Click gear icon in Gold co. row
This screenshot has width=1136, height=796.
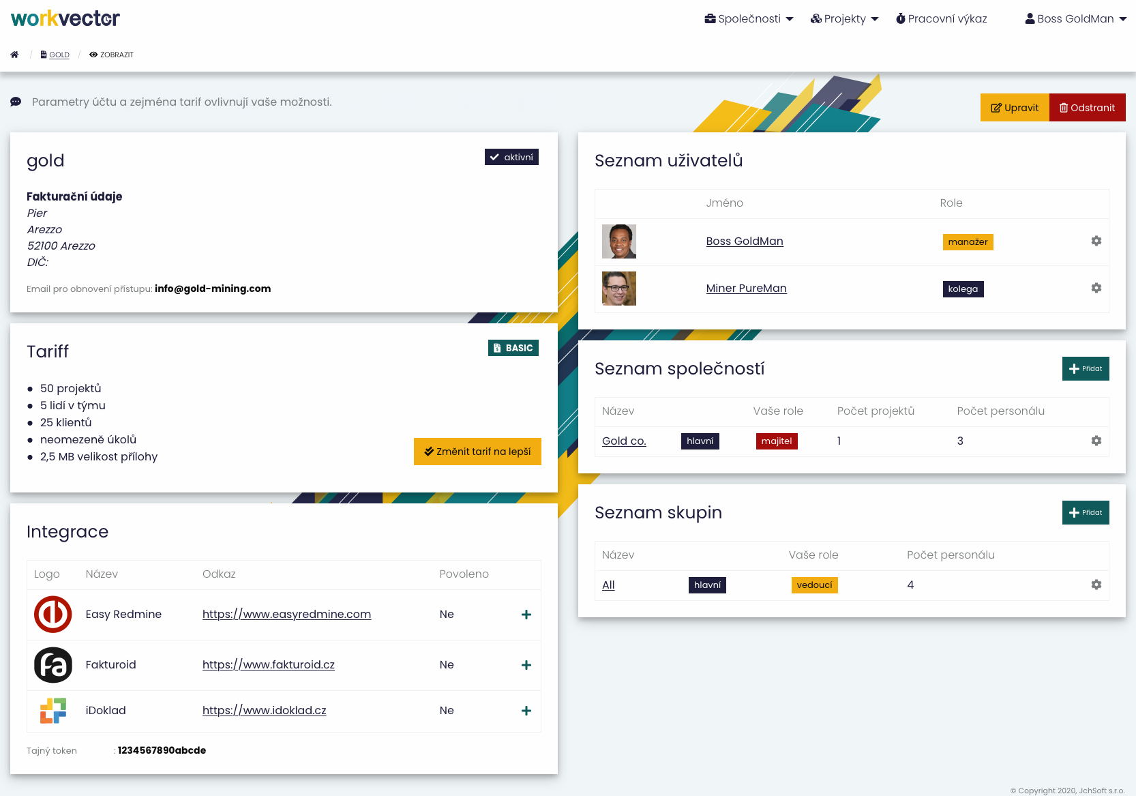[x=1096, y=441]
